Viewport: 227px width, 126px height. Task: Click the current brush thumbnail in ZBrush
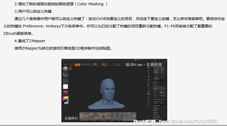tap(65, 69)
